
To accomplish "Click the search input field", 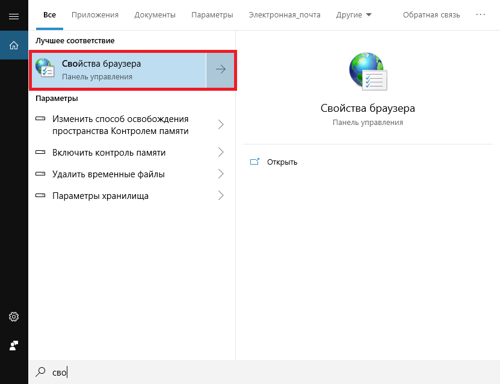I will click(271, 372).
